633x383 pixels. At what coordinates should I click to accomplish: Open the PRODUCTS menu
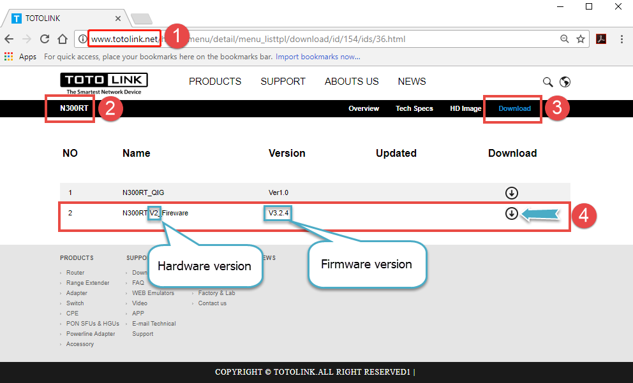pos(215,82)
